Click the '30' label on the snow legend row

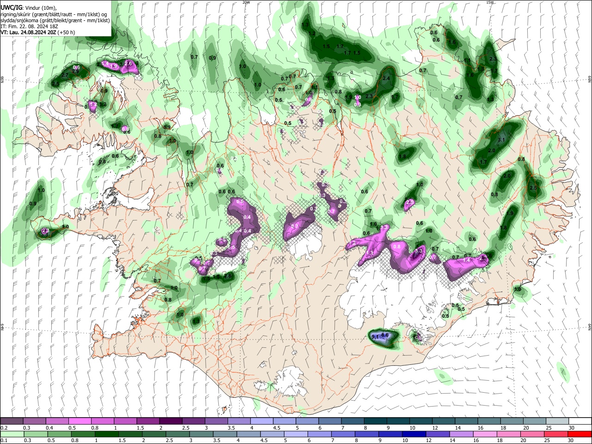click(572, 428)
